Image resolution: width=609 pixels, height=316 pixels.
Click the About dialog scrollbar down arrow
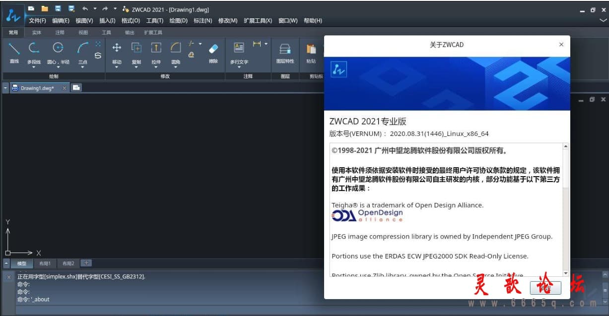[565, 273]
